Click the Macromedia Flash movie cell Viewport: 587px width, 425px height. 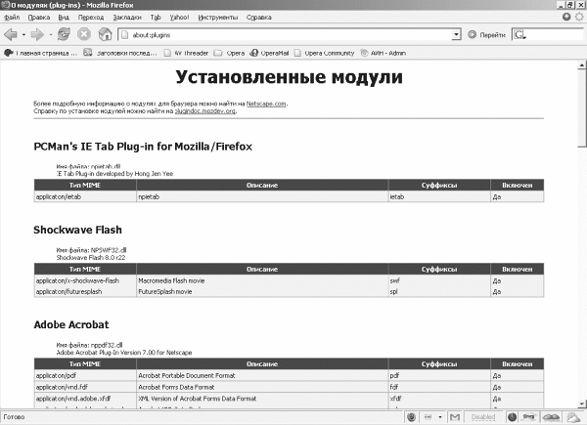click(262, 280)
